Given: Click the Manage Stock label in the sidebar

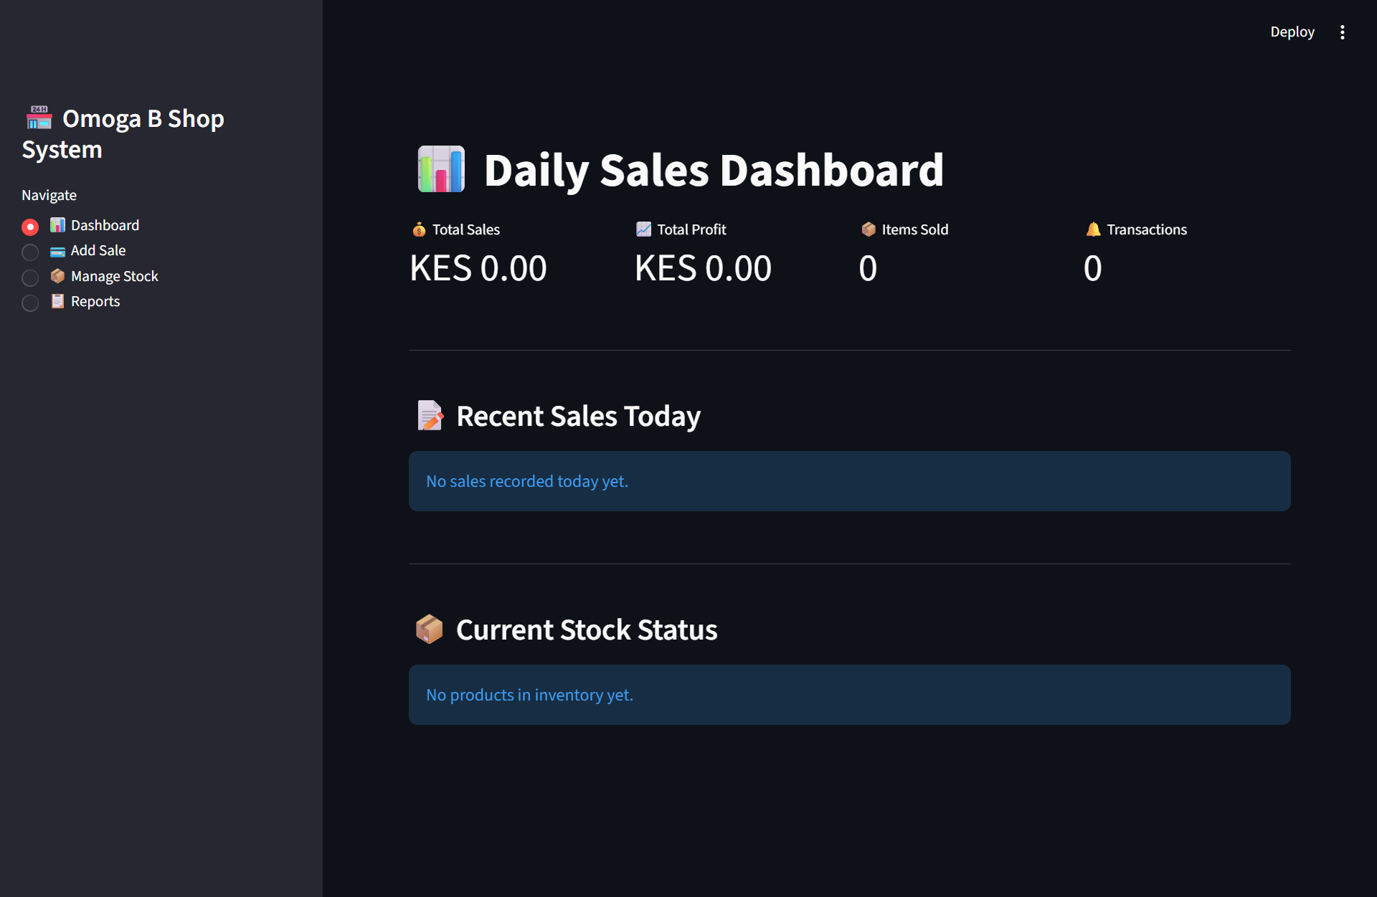Looking at the screenshot, I should (x=115, y=276).
